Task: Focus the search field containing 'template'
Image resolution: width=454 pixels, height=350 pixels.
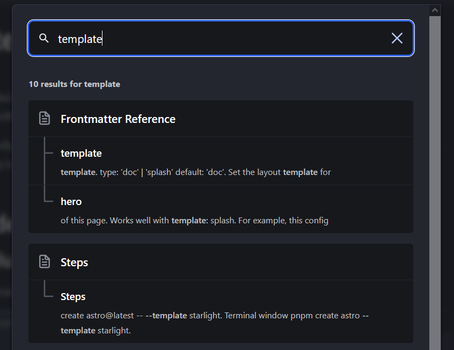Action: coord(221,38)
